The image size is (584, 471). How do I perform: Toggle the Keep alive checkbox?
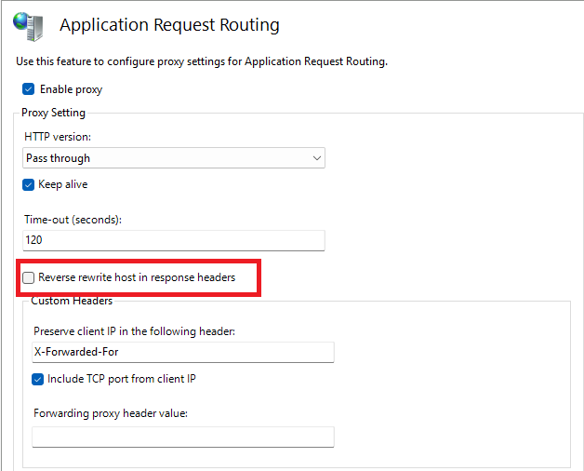tap(28, 184)
